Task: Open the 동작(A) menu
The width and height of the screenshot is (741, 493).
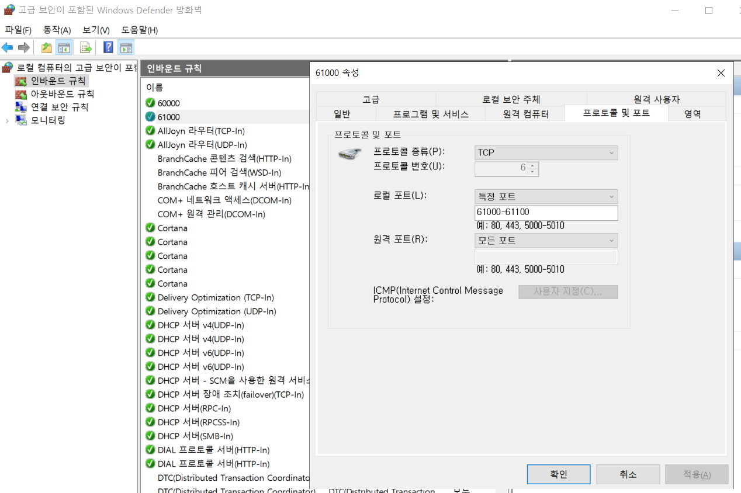Action: [57, 30]
